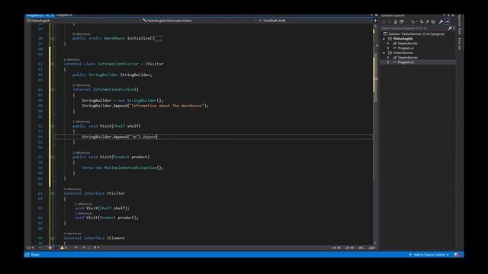Click the Ln 54 line indicator
This screenshot has height=274, width=488.
click(x=336, y=248)
